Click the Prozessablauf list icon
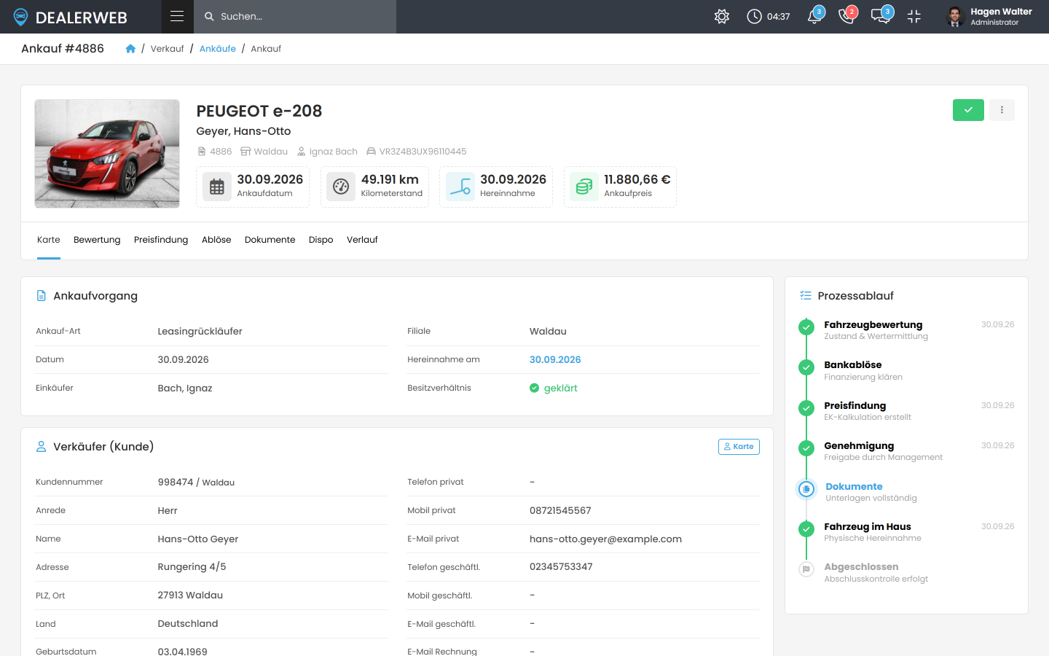The width and height of the screenshot is (1049, 656). tap(806, 296)
